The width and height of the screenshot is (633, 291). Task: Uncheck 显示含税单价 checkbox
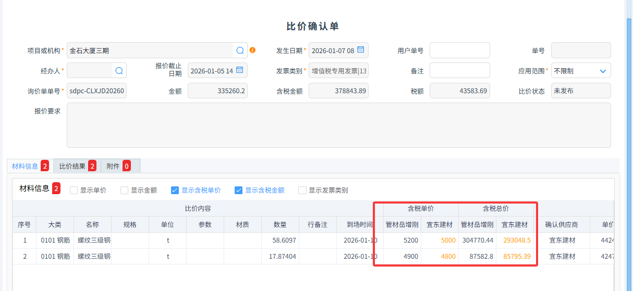[x=175, y=191]
